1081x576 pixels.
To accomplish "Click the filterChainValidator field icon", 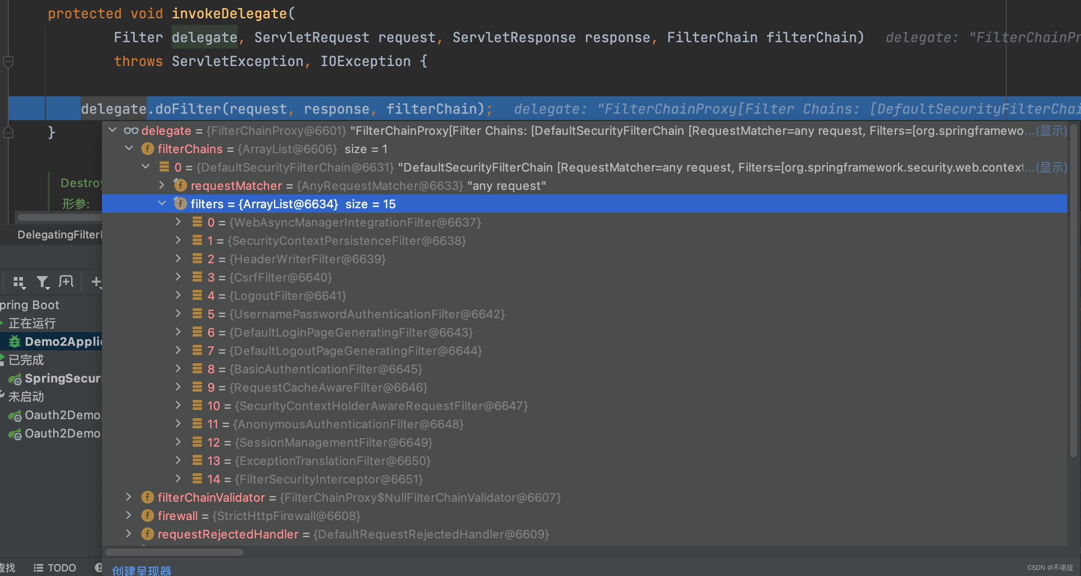I will (x=147, y=497).
